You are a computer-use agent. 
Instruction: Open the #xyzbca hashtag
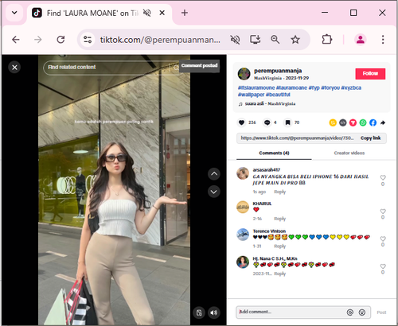pos(351,87)
